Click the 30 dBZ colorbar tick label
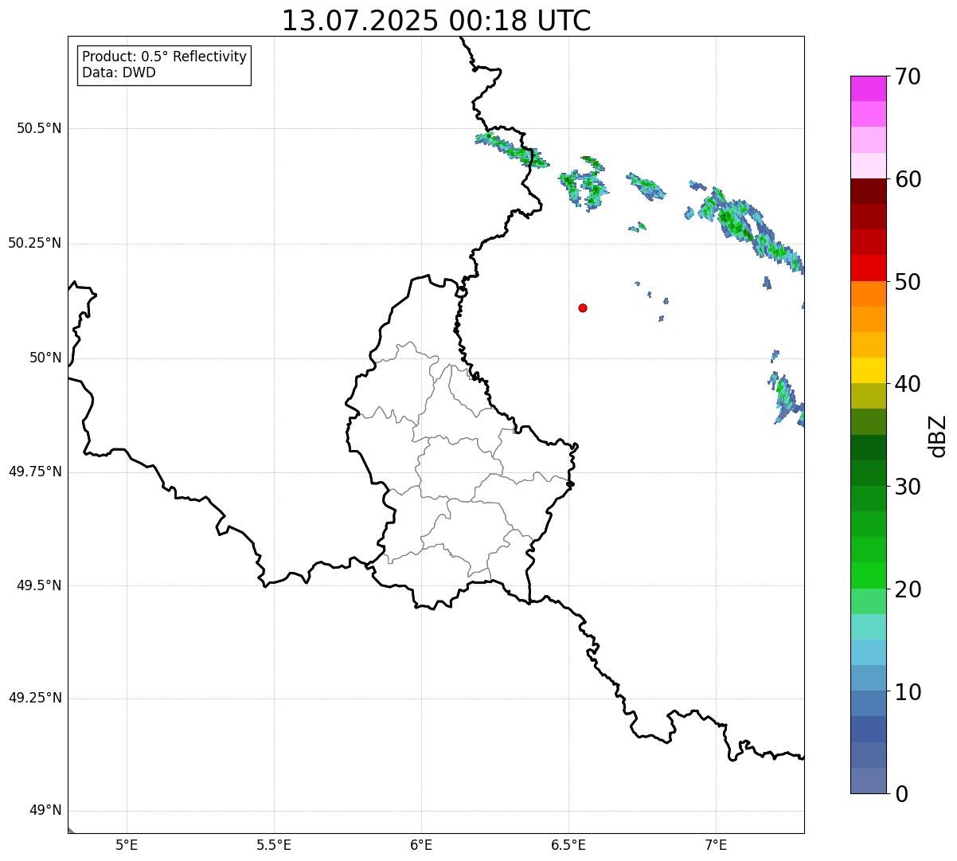 point(908,487)
